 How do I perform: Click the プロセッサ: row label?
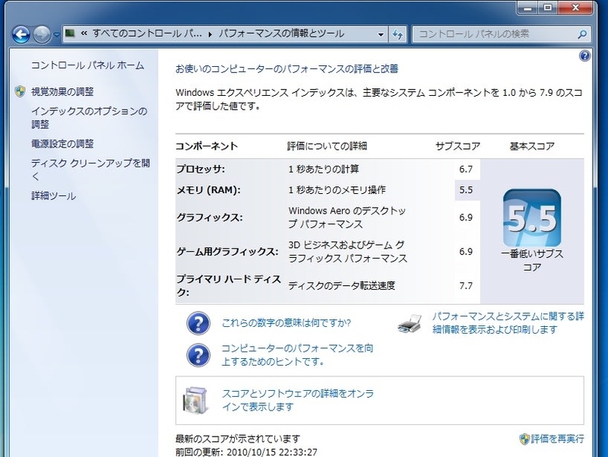pos(201,169)
